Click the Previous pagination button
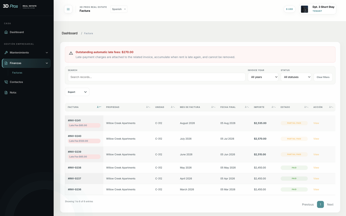 click(308, 204)
